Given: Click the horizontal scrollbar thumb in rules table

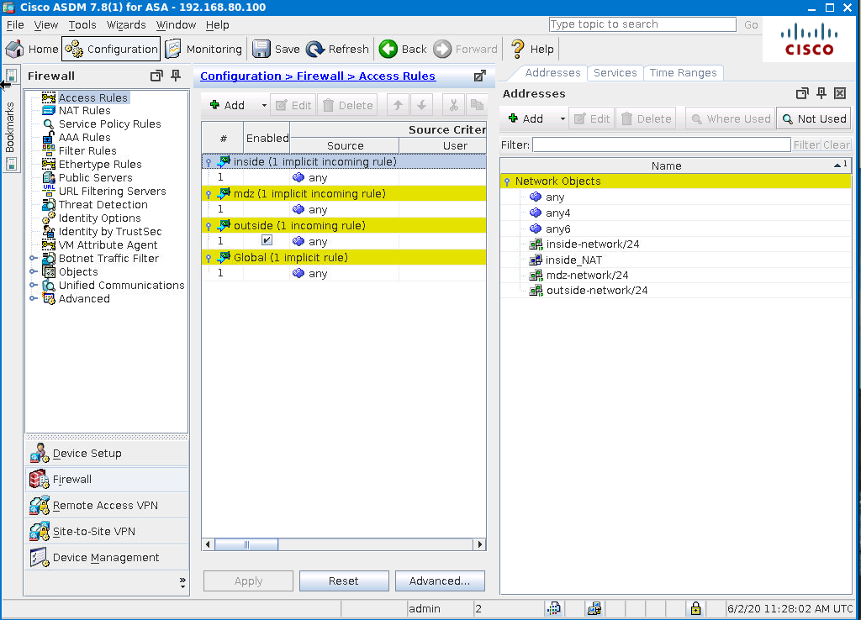Looking at the screenshot, I should point(246,544).
